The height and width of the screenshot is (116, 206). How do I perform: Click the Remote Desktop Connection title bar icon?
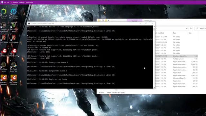click(2, 2)
